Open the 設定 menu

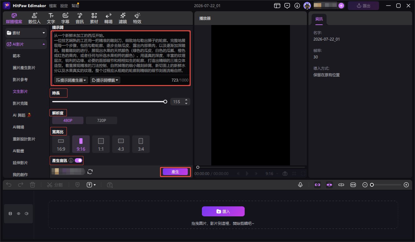[x=64, y=6]
